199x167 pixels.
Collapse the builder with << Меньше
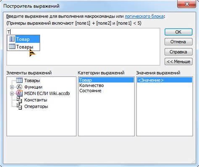tap(178, 61)
